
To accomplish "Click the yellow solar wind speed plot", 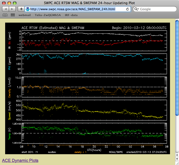I will tap(93, 110).
